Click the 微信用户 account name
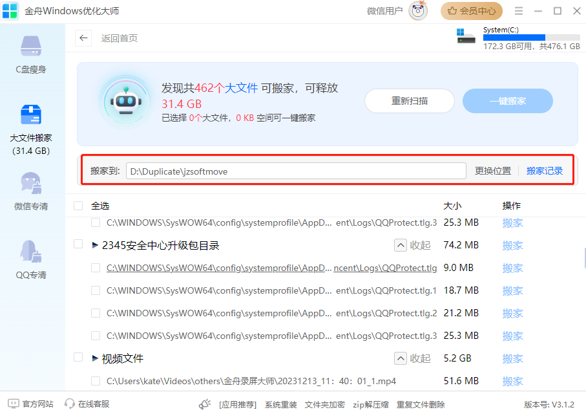 [385, 11]
